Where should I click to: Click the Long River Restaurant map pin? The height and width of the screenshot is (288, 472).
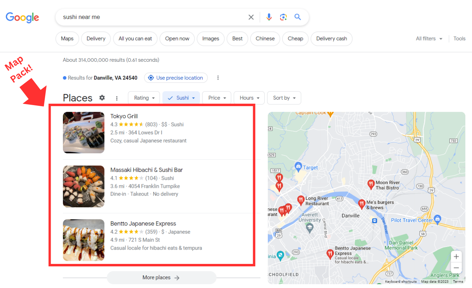pyautogui.click(x=301, y=200)
